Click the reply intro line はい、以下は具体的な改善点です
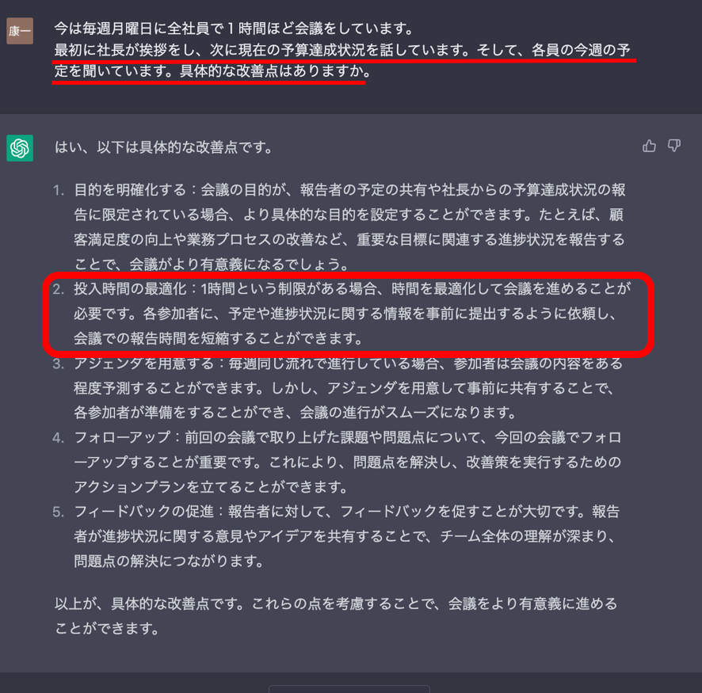Screen dimensions: 702x693 tap(163, 147)
